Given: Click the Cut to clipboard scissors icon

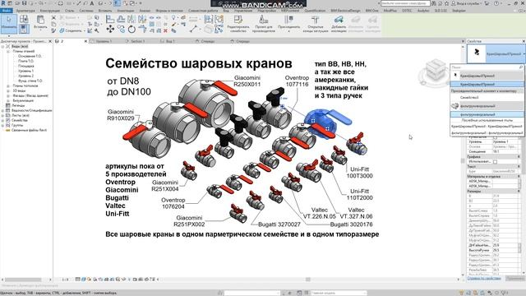Looking at the screenshot, I should (53, 17).
